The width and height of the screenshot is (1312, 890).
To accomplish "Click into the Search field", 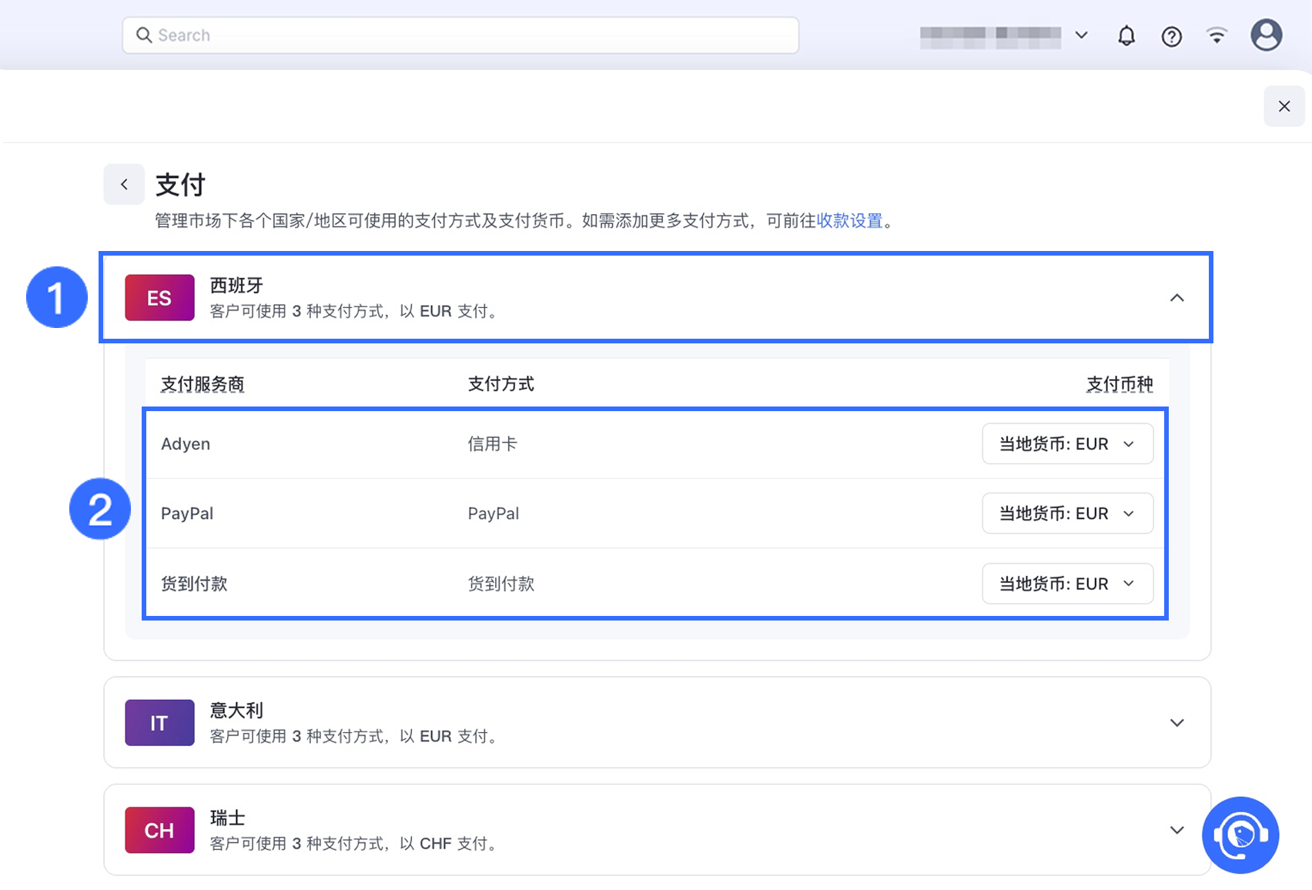I will pyautogui.click(x=460, y=35).
